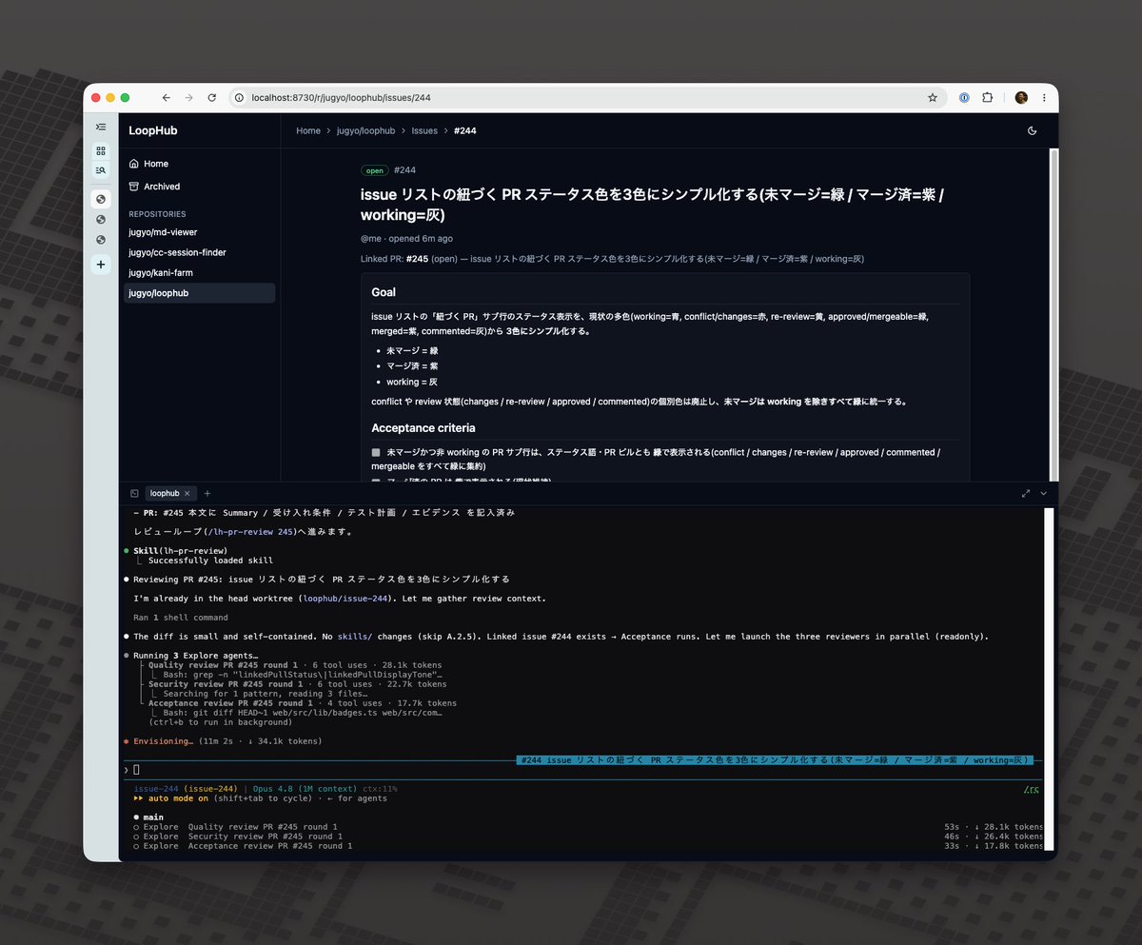Click 'Running 3 Explore agents…' line
The height and width of the screenshot is (945, 1142).
tap(196, 656)
